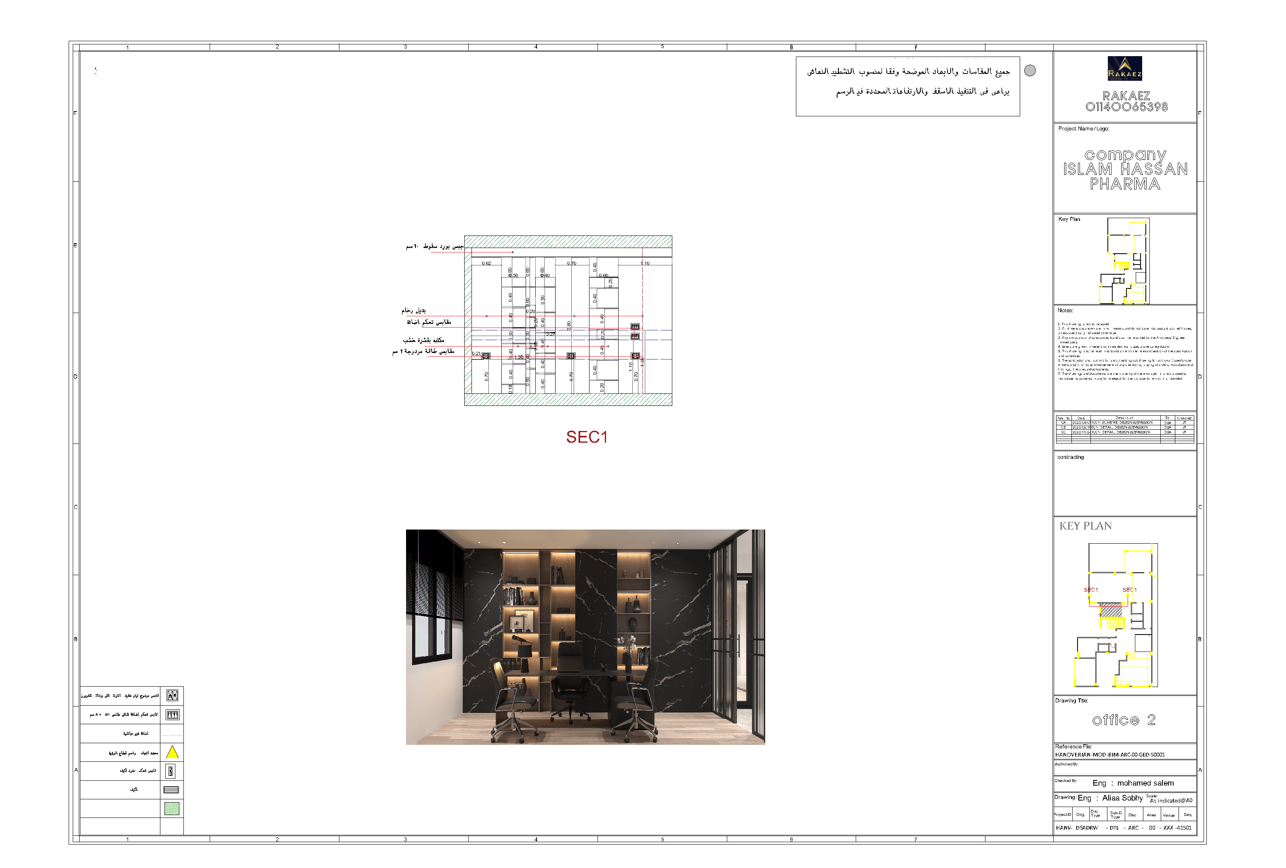Click the red SEC1 section title
The image size is (1286, 868).
coord(587,437)
